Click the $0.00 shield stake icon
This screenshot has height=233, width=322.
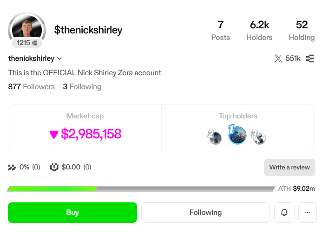point(54,167)
